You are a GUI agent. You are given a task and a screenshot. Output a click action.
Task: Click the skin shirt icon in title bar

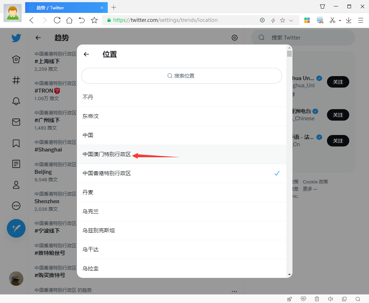coord(322,6)
